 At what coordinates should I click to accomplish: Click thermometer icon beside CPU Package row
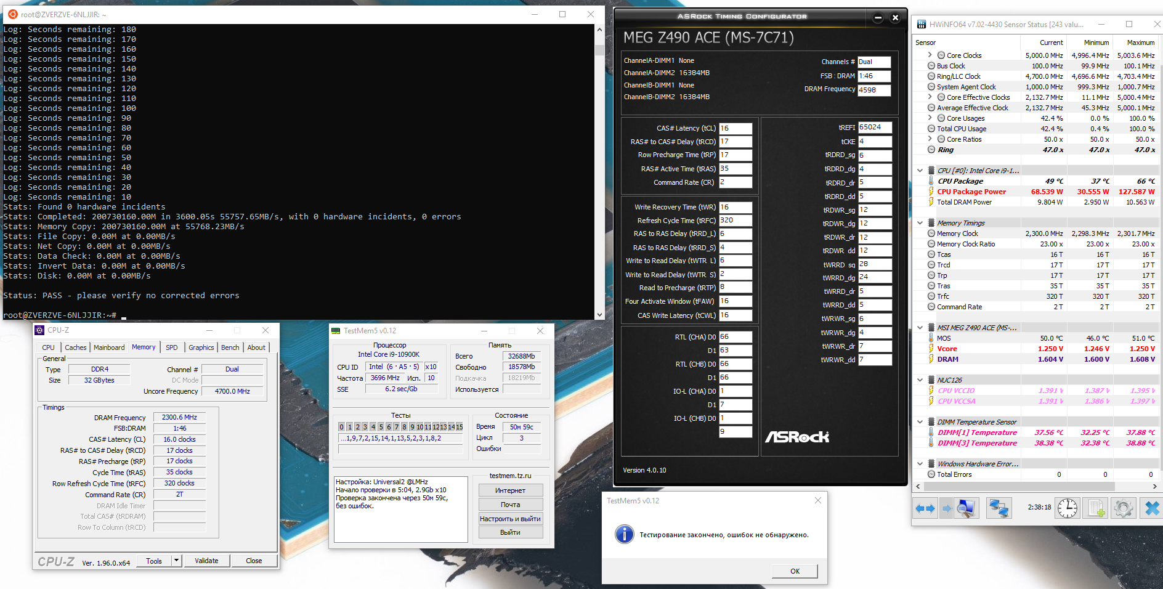[x=931, y=181]
